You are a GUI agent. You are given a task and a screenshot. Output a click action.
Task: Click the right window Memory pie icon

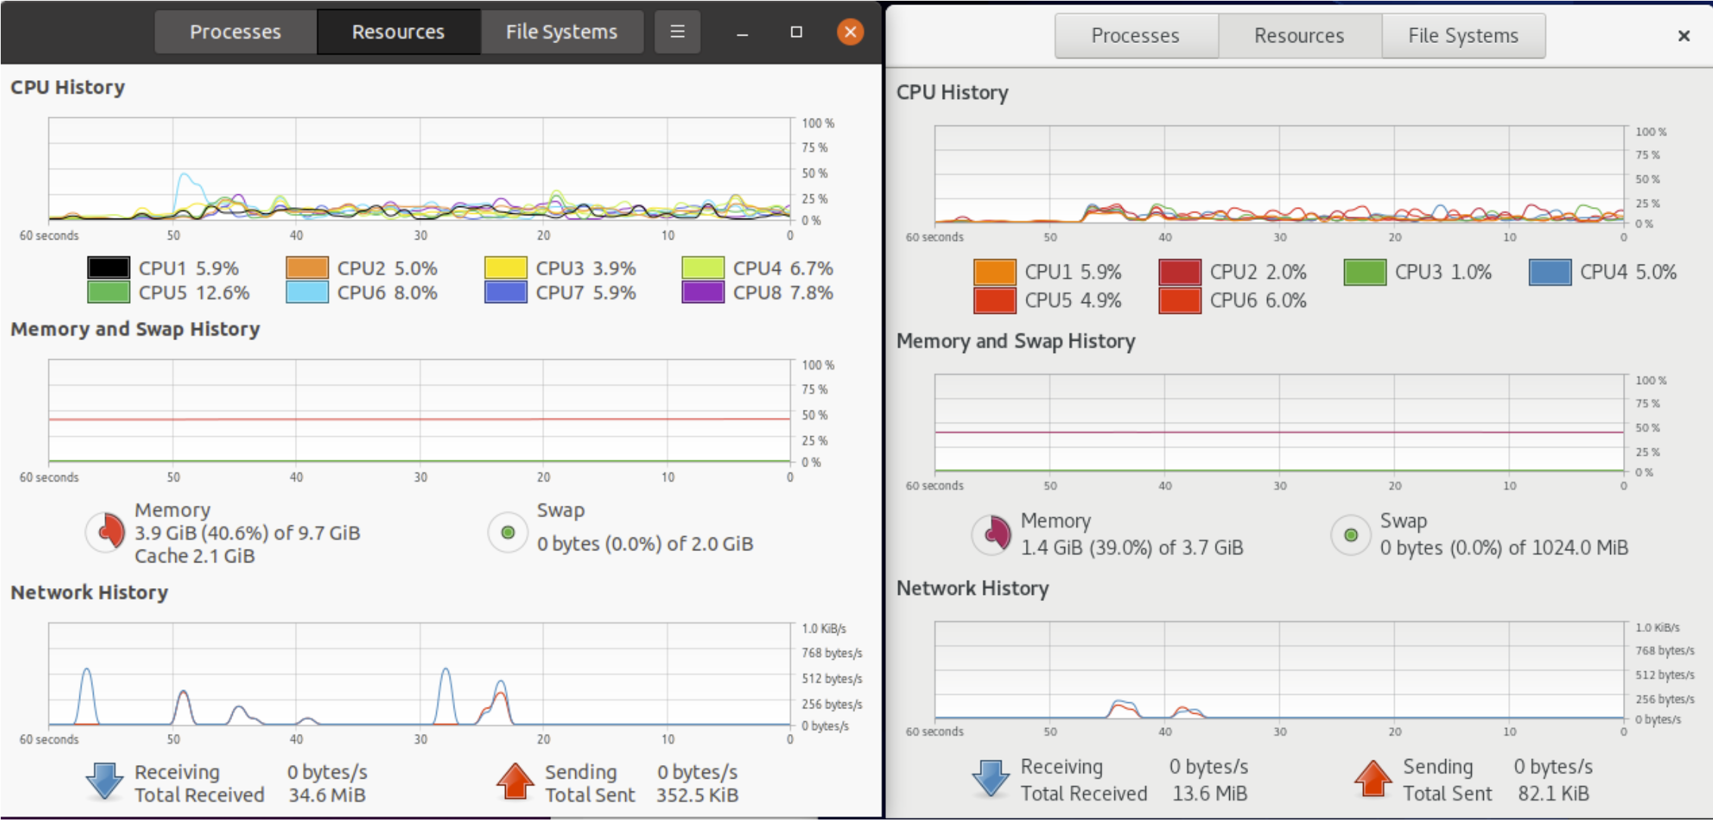click(992, 534)
